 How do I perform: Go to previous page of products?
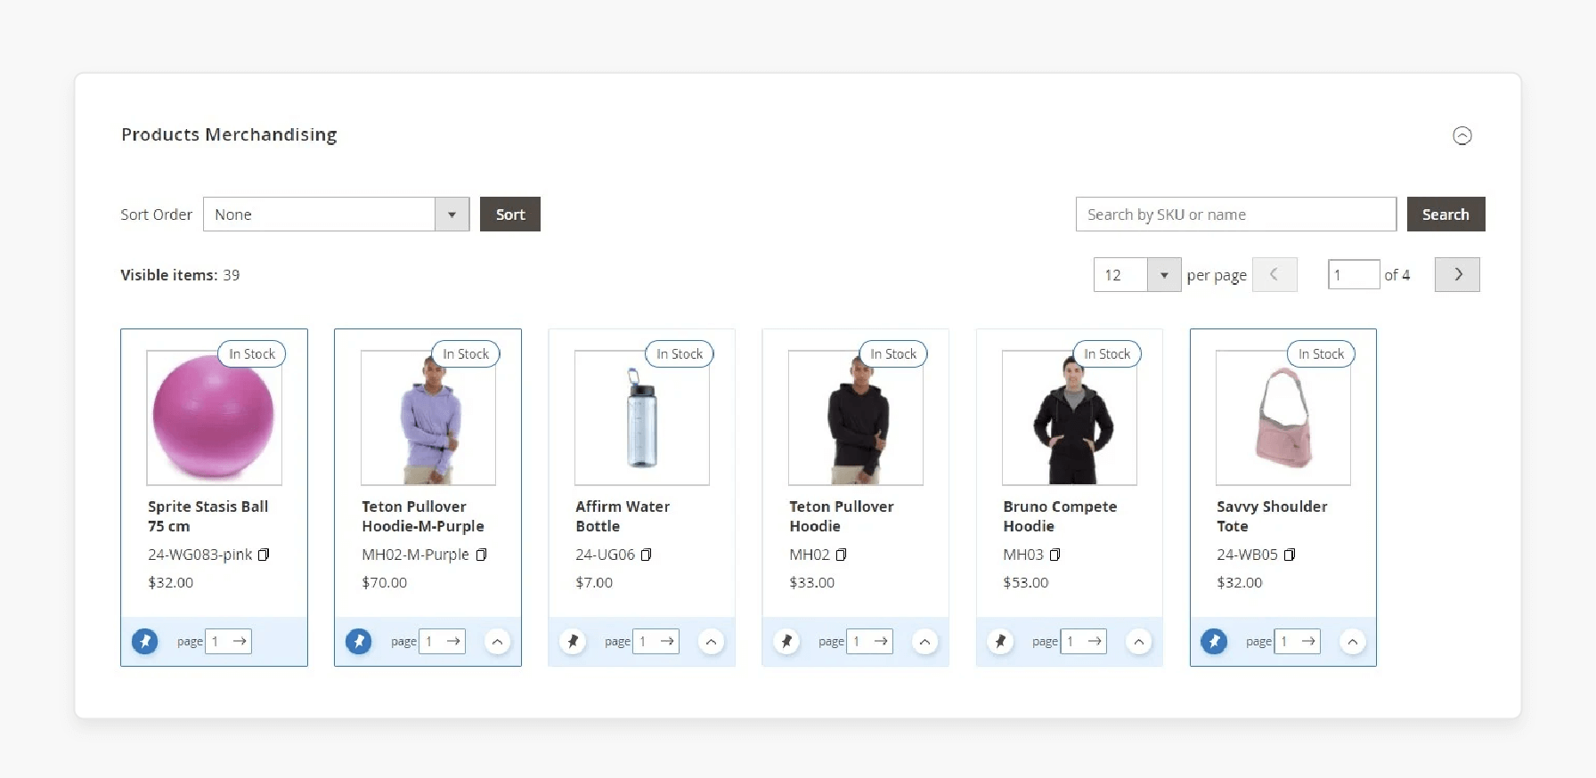coord(1274,274)
